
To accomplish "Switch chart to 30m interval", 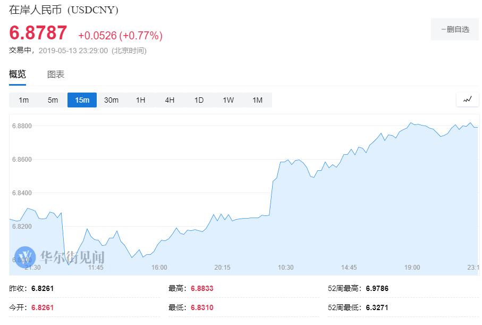I will coord(111,100).
